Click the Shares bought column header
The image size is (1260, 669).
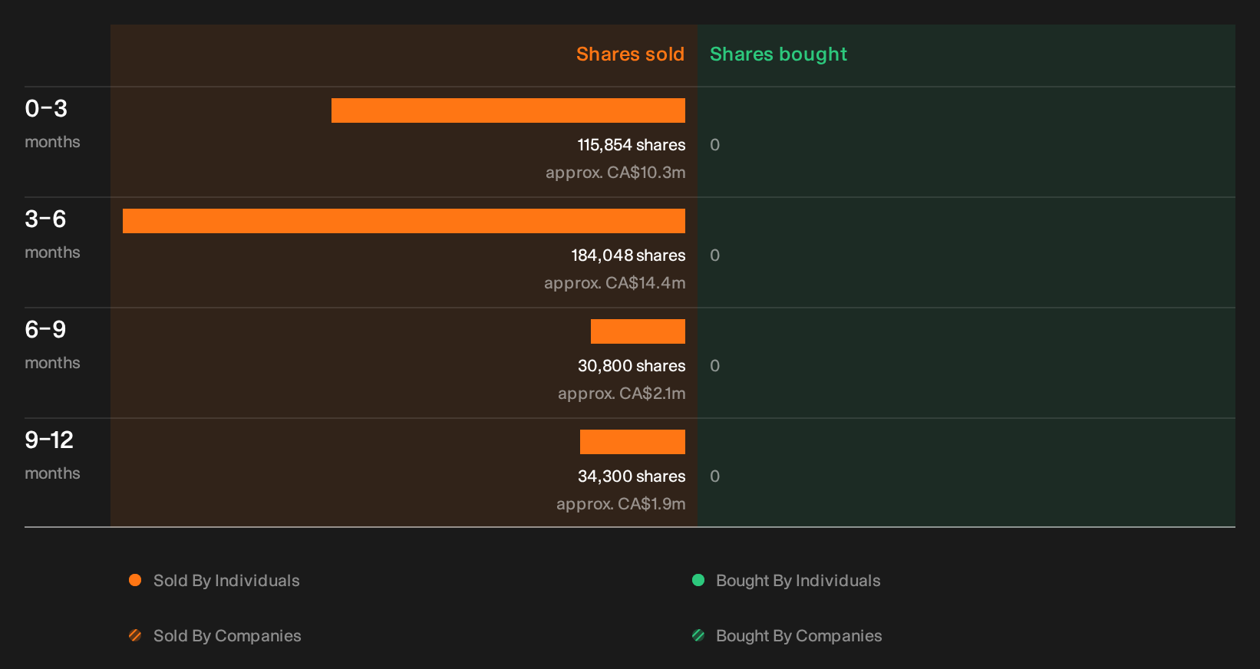(778, 54)
